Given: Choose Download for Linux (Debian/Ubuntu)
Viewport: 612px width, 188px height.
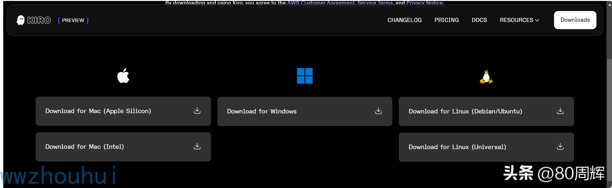Looking at the screenshot, I should pos(486,112).
